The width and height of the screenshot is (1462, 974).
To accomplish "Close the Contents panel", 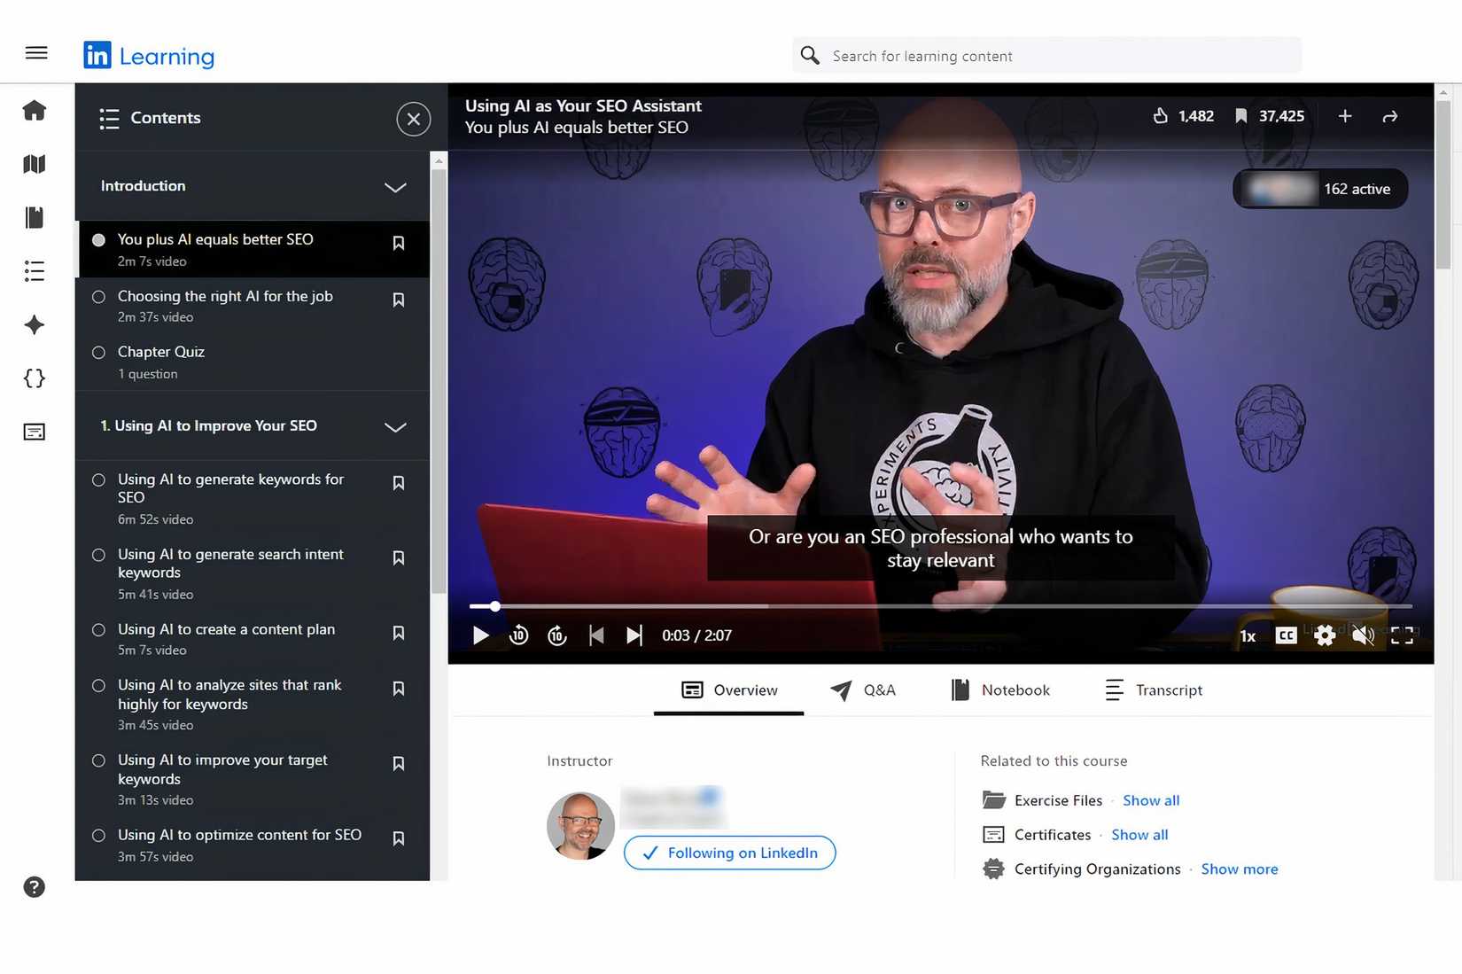I will pyautogui.click(x=414, y=119).
